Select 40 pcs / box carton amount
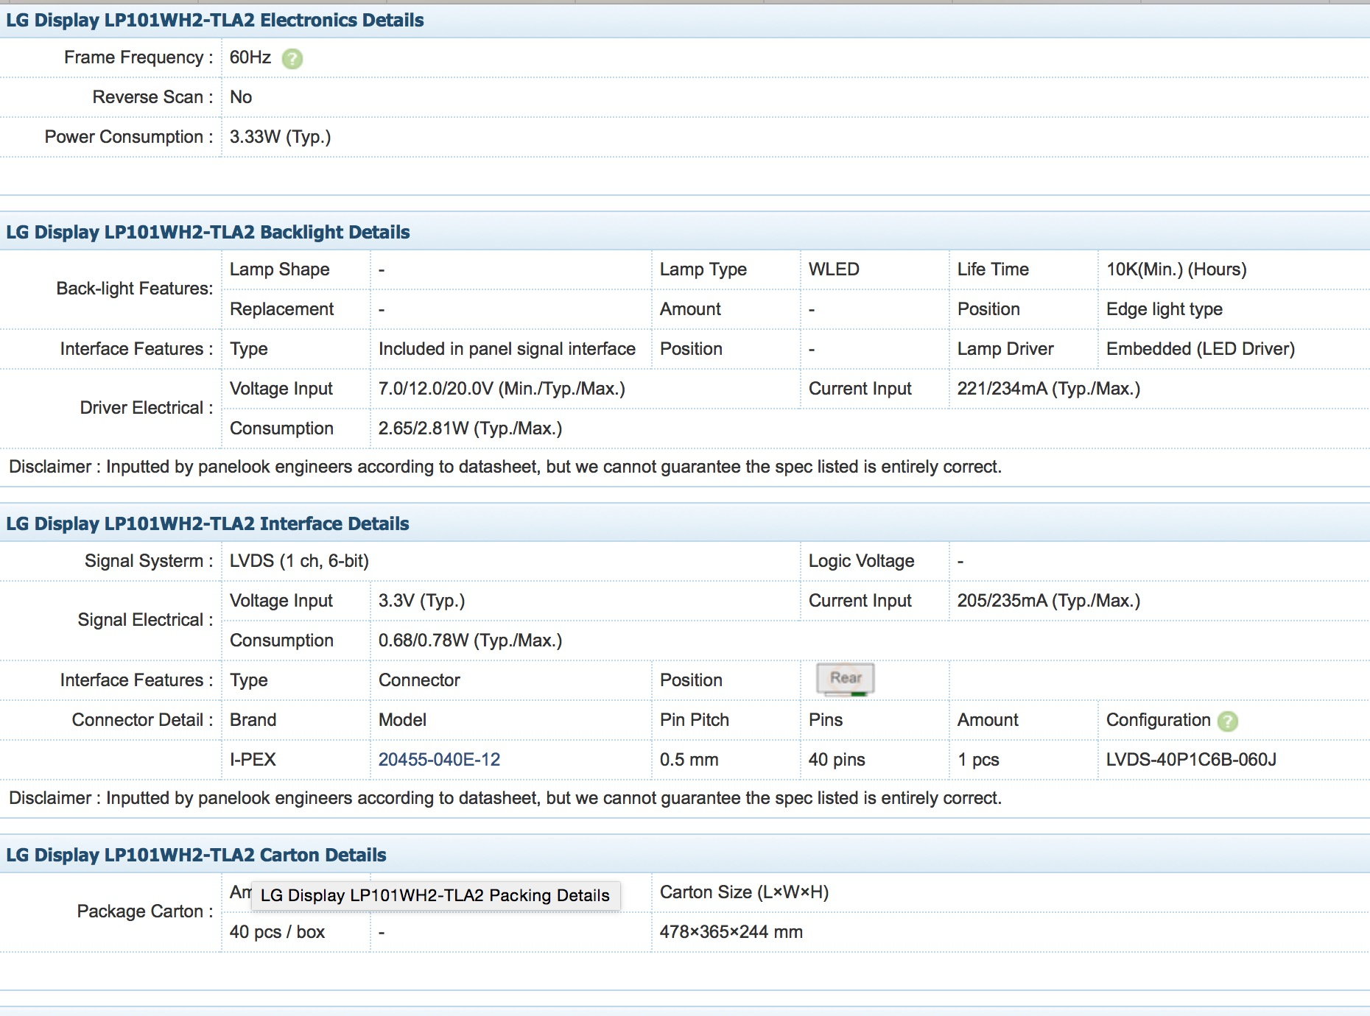The width and height of the screenshot is (1370, 1016). [x=277, y=932]
